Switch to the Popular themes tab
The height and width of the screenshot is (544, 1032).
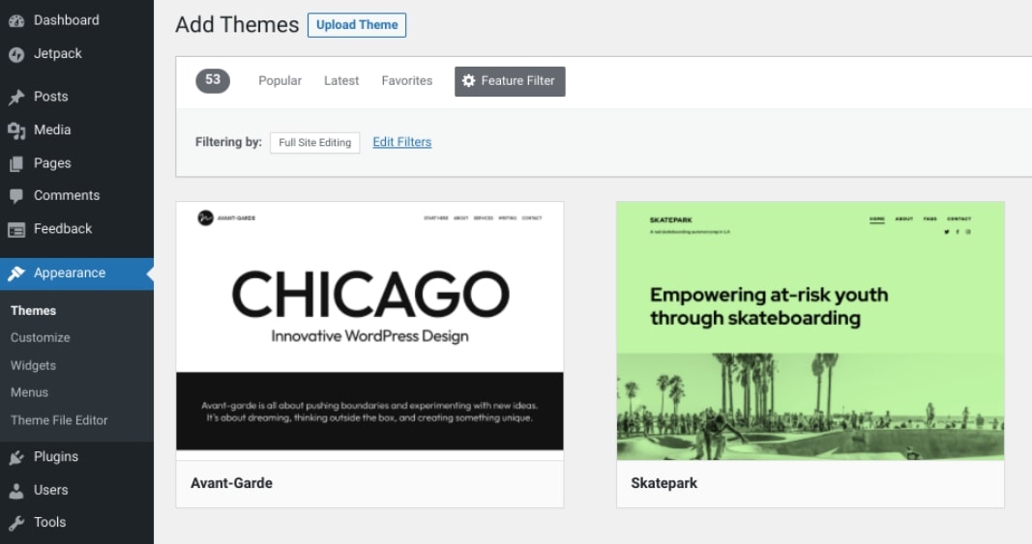(x=280, y=81)
